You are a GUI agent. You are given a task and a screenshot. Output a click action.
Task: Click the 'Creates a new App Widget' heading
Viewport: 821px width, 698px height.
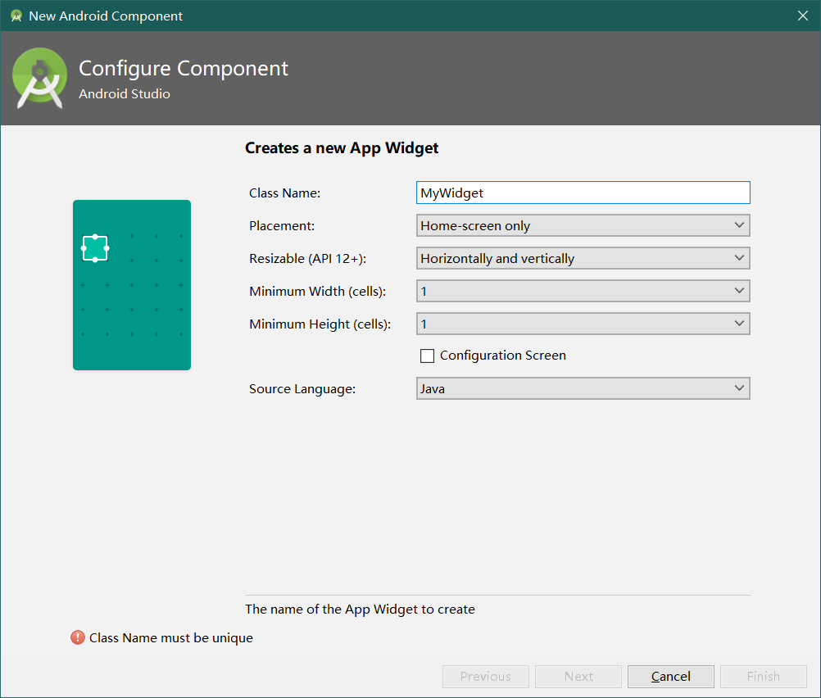click(x=342, y=148)
